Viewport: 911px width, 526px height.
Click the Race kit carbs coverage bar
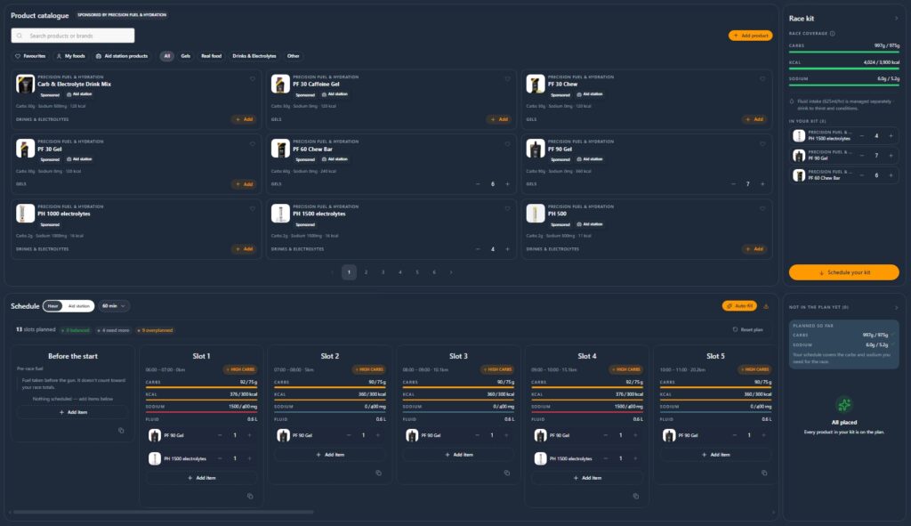pyautogui.click(x=843, y=53)
